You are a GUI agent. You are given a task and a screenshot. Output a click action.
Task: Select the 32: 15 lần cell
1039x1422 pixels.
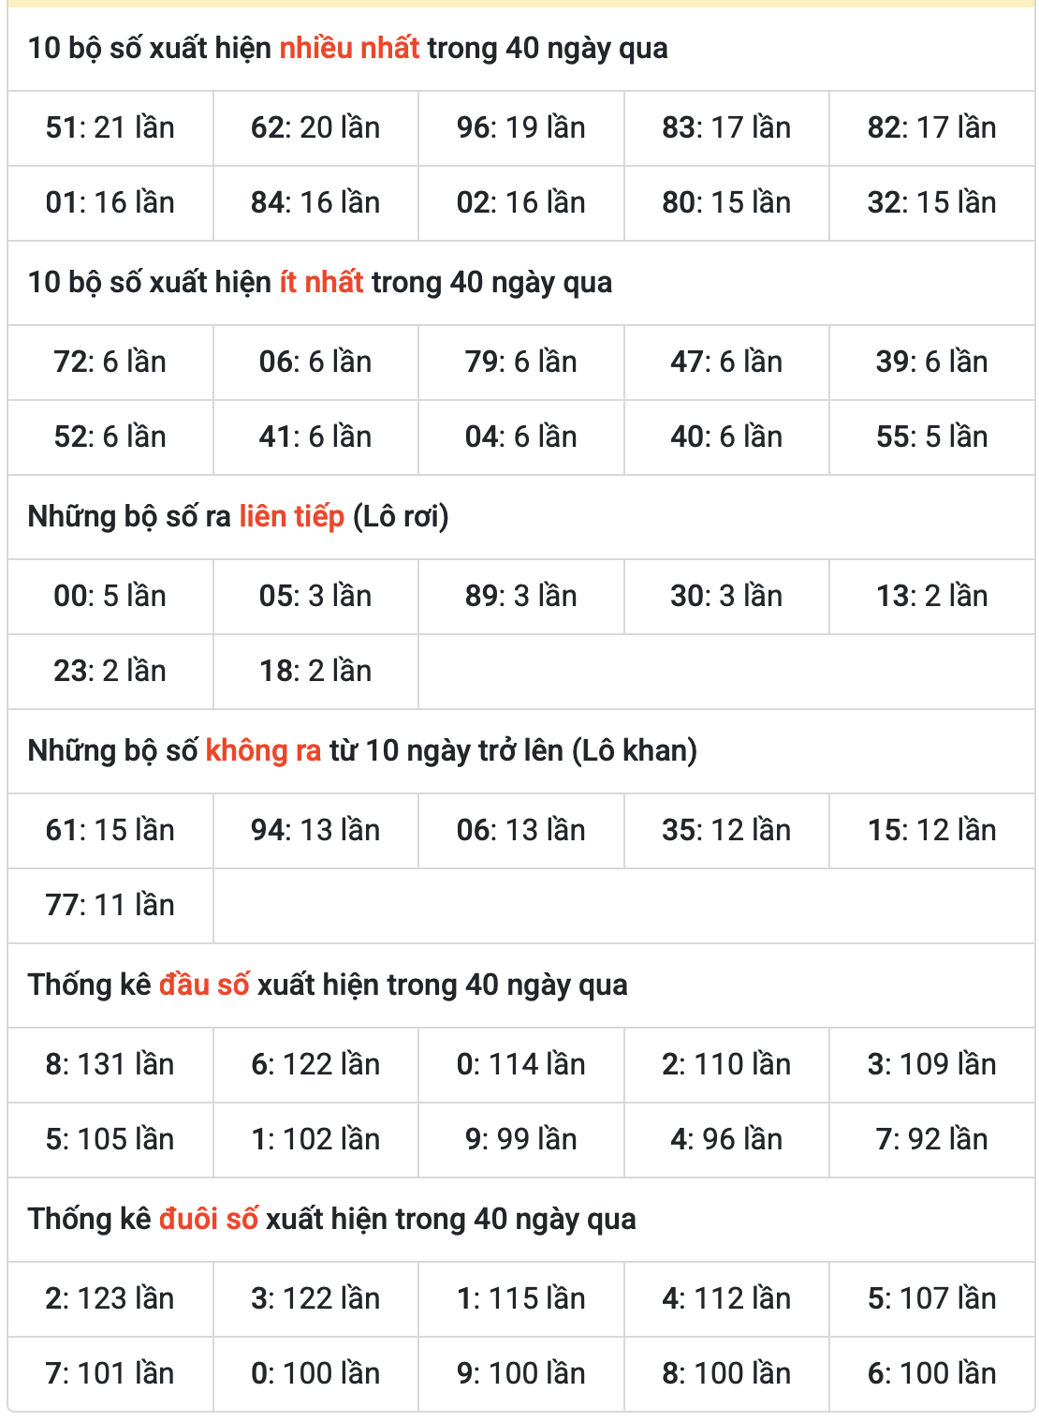(931, 203)
